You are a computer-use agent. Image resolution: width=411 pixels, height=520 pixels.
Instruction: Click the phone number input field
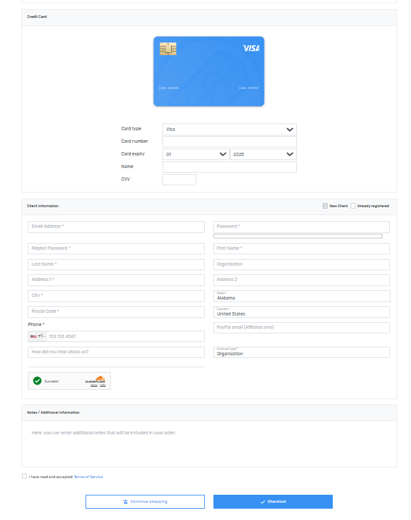[125, 336]
